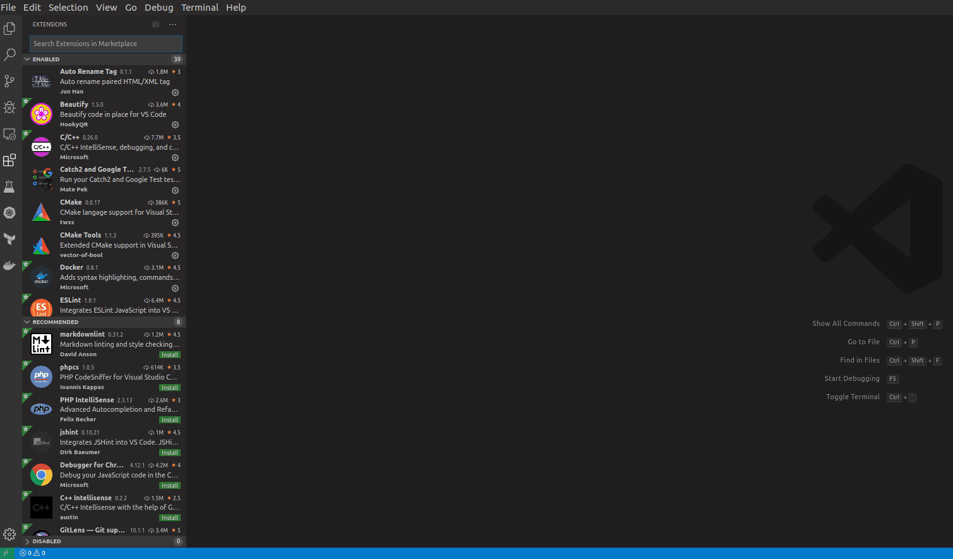Open the Test flask view icon

(x=9, y=186)
